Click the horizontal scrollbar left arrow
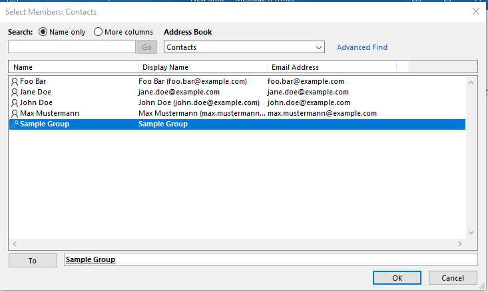Screen dimensions: 488x292 click(x=15, y=244)
